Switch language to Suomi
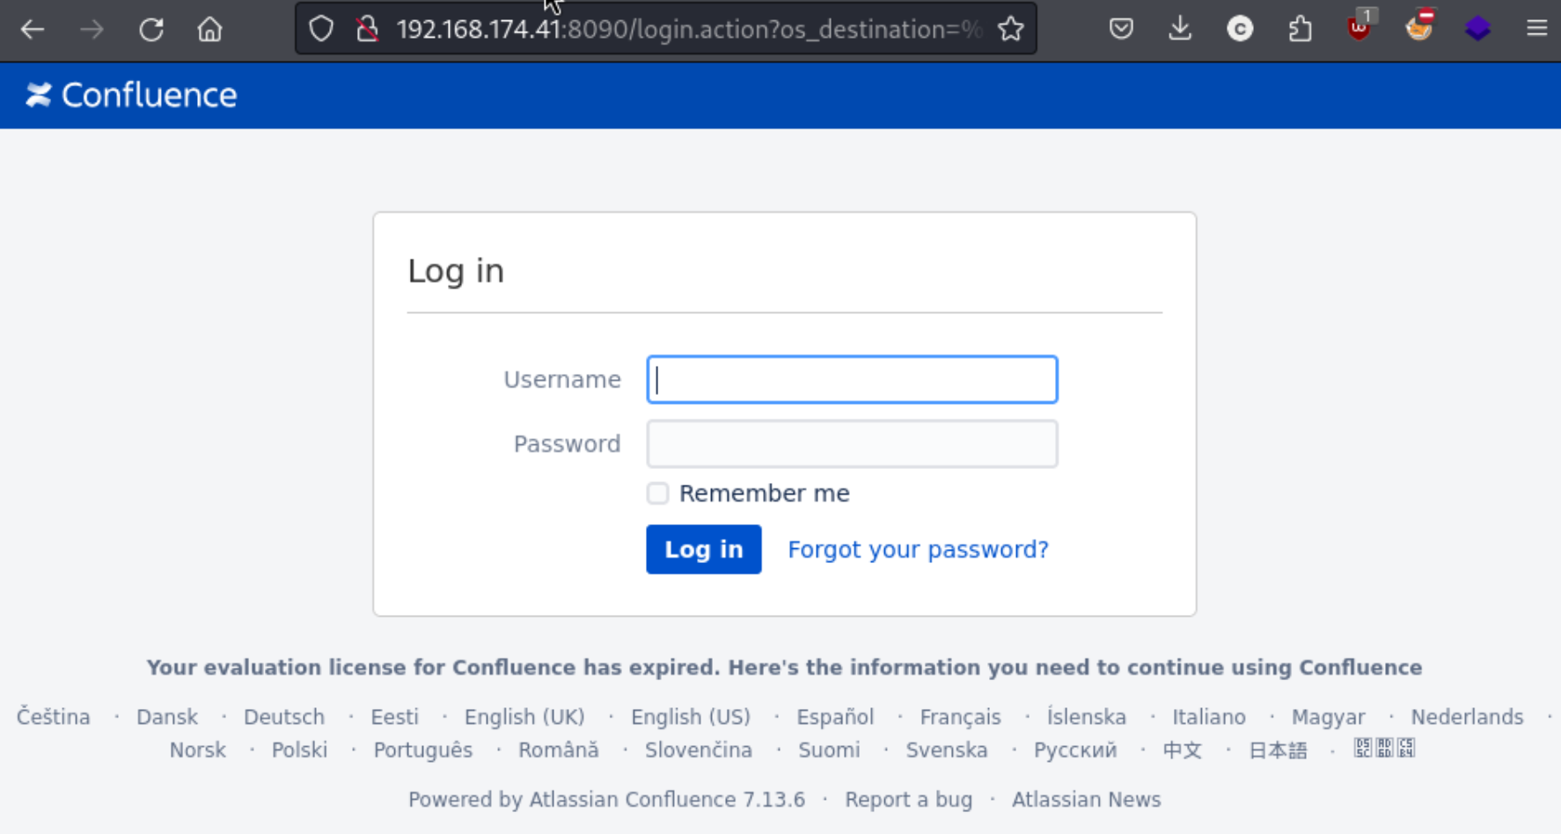1561x834 pixels. 829,750
